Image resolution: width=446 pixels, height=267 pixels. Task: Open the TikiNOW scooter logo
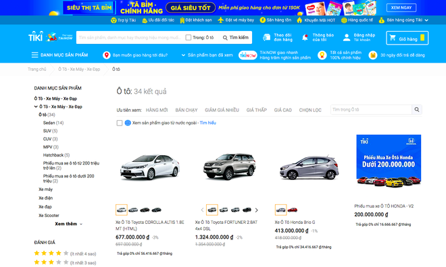tap(59, 37)
